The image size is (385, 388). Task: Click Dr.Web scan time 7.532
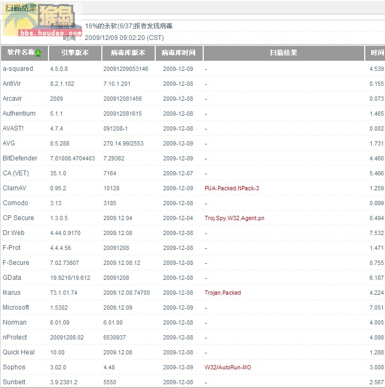pyautogui.click(x=376, y=233)
